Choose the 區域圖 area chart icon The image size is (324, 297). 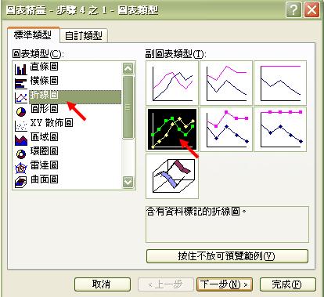(21, 139)
